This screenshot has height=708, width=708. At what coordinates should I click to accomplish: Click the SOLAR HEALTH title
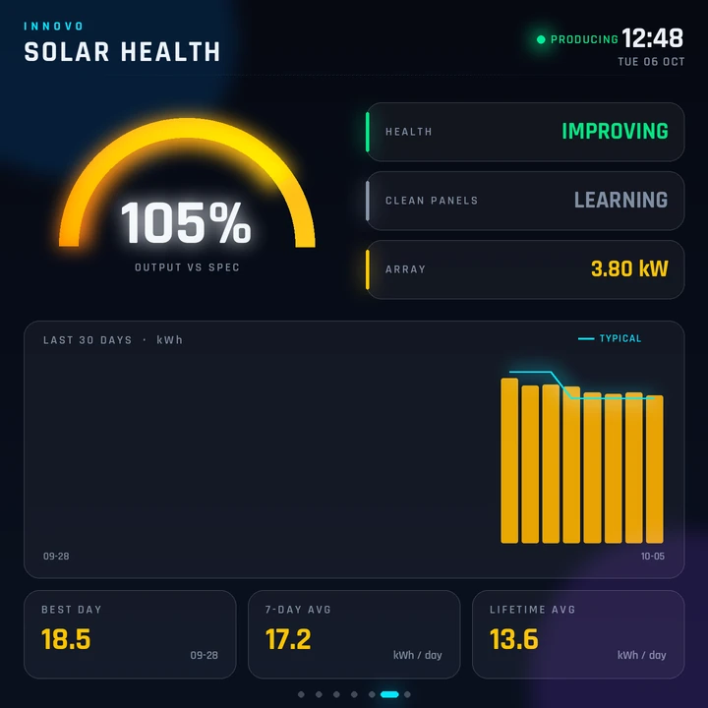(122, 51)
